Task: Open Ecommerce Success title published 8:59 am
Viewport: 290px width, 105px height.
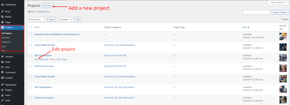Action: pos(44,66)
